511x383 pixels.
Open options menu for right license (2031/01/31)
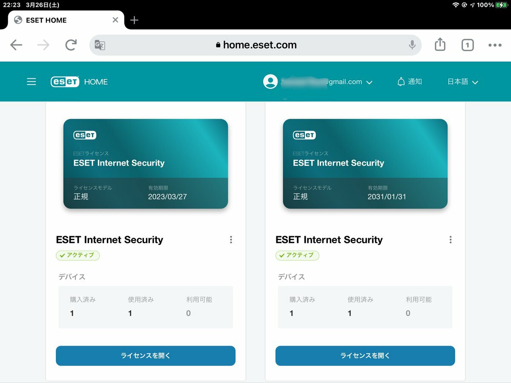[x=451, y=240]
